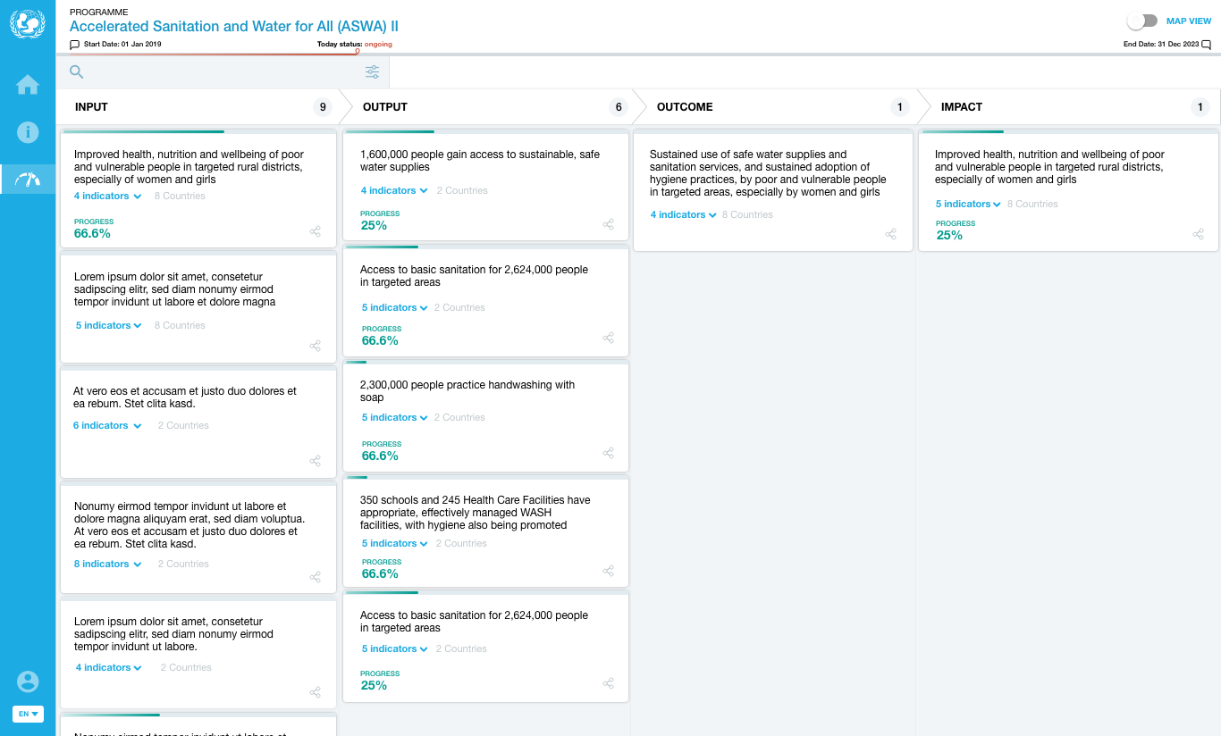Share the Outcome card
The width and height of the screenshot is (1221, 736).
pos(891,234)
